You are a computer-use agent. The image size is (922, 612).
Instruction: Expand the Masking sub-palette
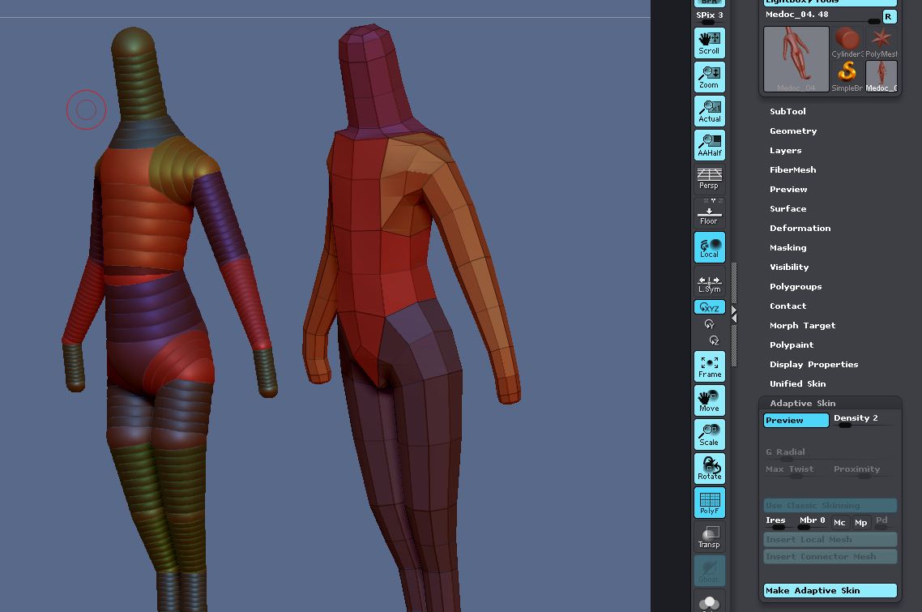click(788, 247)
